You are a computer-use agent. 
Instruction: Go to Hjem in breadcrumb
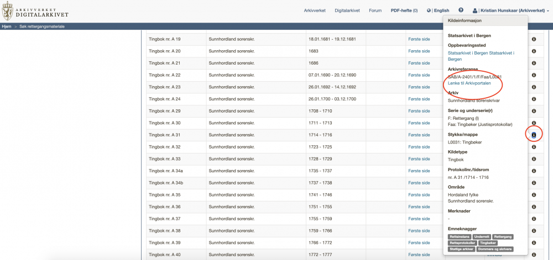click(x=7, y=26)
